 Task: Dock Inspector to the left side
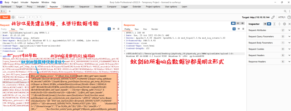(265, 24)
